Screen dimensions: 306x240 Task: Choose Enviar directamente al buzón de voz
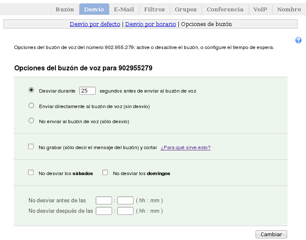[x=31, y=106]
